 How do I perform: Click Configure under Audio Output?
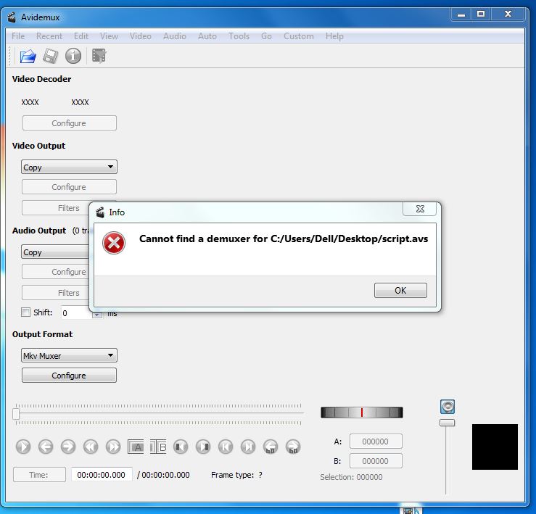pyautogui.click(x=55, y=272)
